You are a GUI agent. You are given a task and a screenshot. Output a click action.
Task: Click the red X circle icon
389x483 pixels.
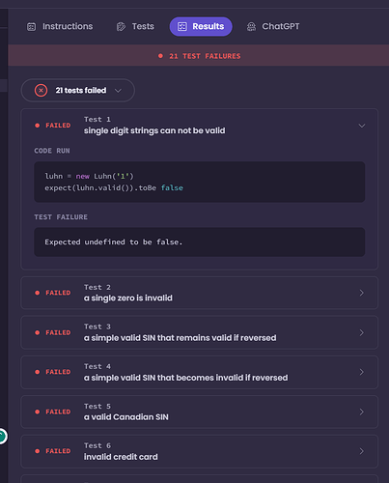[41, 91]
